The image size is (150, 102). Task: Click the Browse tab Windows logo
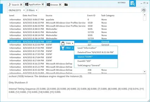point(48,5)
